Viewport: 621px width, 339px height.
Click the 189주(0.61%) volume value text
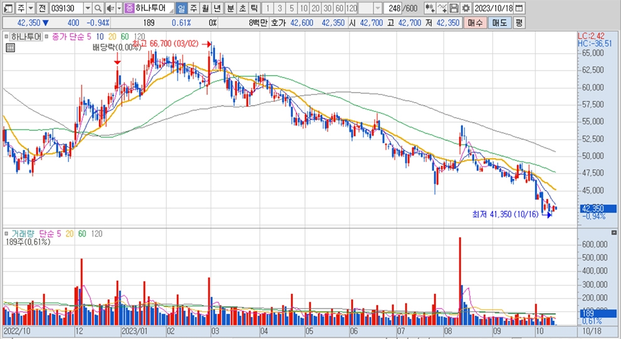coord(28,242)
